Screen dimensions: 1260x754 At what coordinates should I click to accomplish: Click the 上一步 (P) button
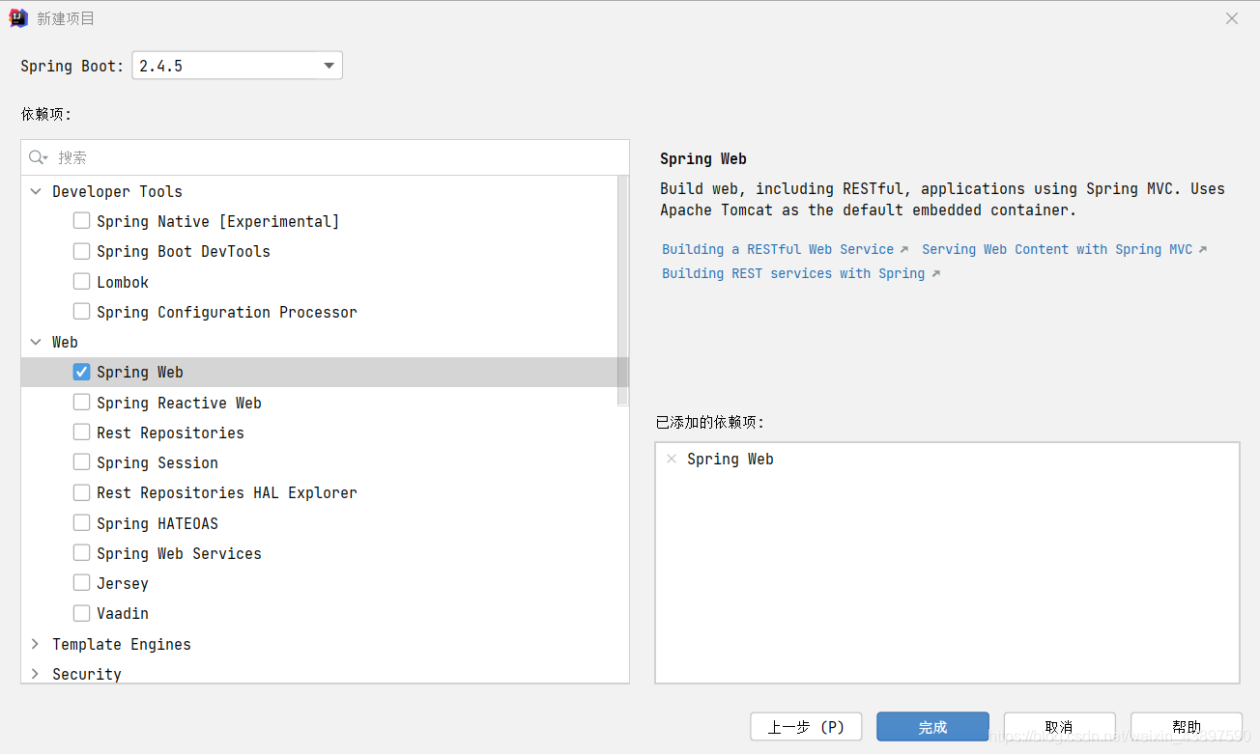click(x=806, y=727)
